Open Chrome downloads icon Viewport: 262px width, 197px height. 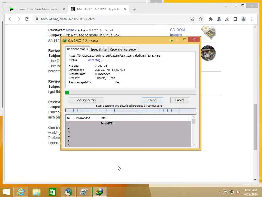(x=227, y=19)
